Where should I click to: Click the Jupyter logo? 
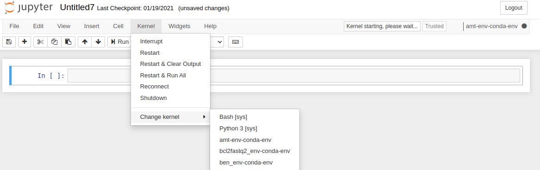(29, 7)
